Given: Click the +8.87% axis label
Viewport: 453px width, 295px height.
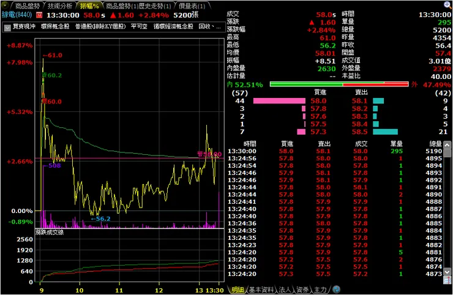Looking at the screenshot, I should tap(20, 46).
